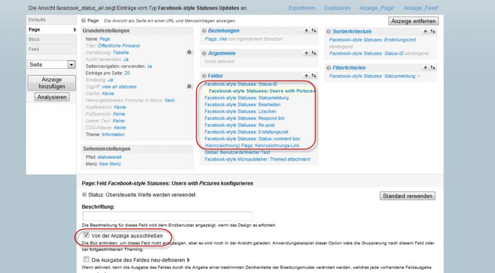Click the 'Standard verwenden' button
Image resolution: width=495 pixels, height=273 pixels.
point(408,196)
